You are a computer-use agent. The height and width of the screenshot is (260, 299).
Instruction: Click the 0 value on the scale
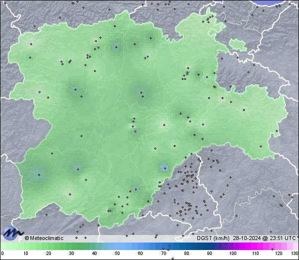(x=2, y=254)
